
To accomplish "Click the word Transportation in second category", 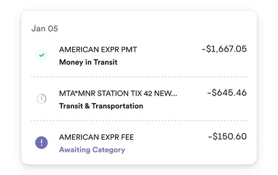I will (118, 106).
